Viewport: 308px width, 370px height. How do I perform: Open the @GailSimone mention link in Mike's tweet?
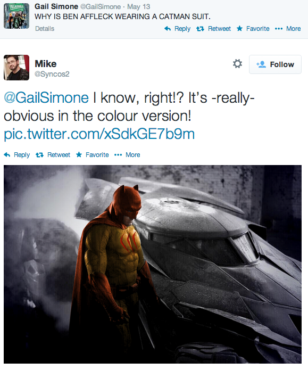[x=46, y=98]
